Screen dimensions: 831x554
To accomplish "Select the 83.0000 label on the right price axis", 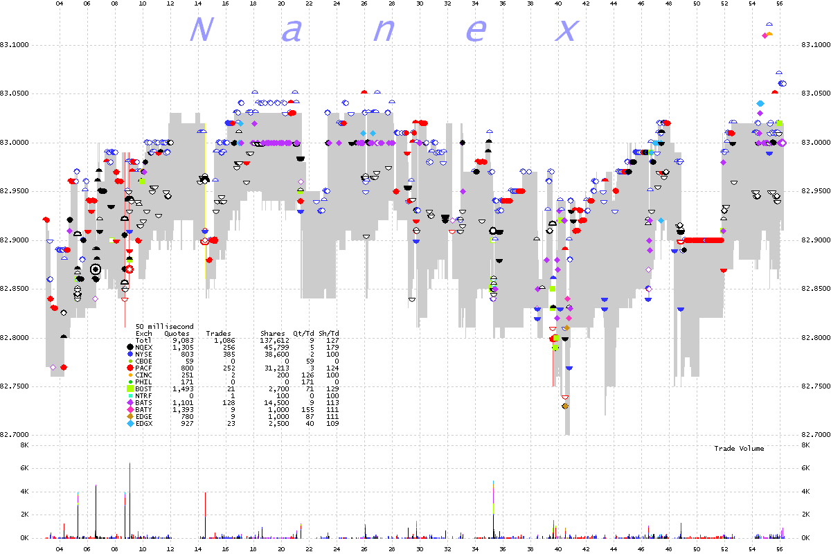I will [814, 143].
